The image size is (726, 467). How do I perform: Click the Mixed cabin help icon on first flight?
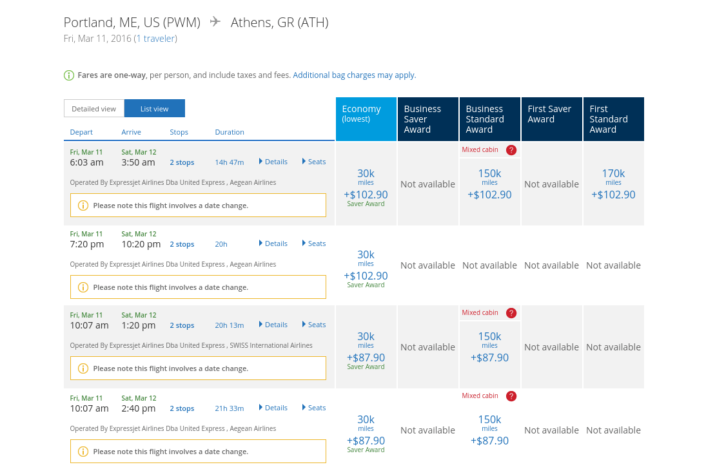[511, 150]
